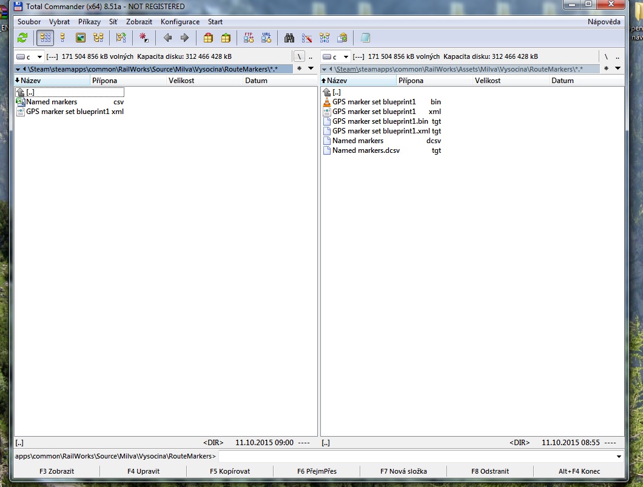Click right panel root directory backslash button

point(606,56)
